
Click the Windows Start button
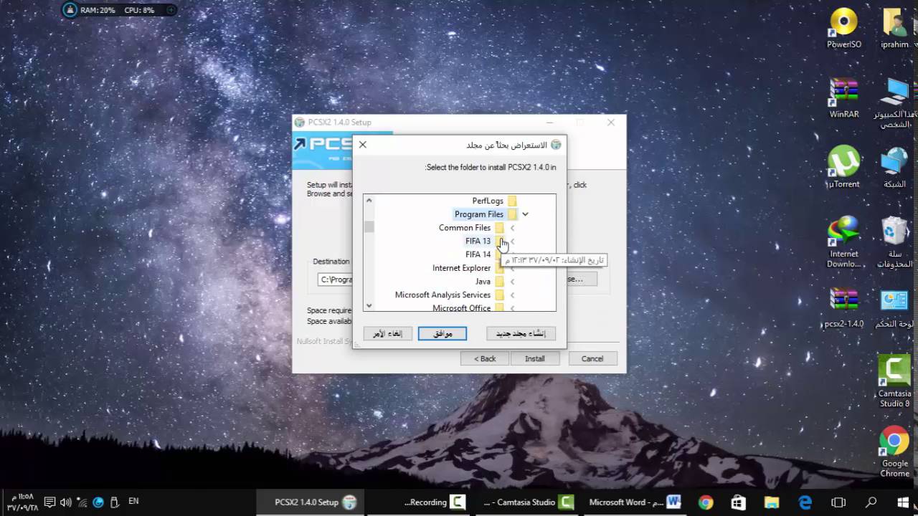903,502
